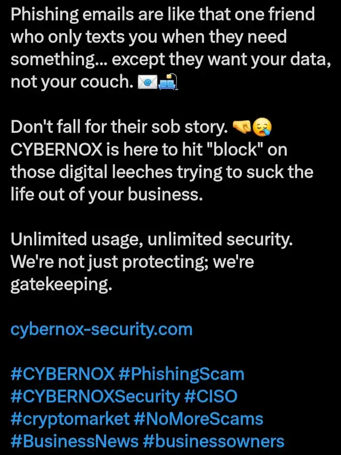The width and height of the screenshot is (341, 455).
Task: Tap the #businessowners hashtag
Action: pyautogui.click(x=214, y=442)
